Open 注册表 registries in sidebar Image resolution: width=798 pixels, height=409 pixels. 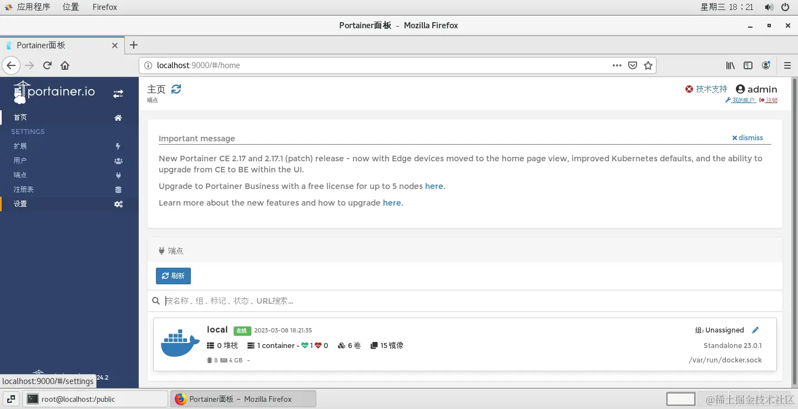69,190
